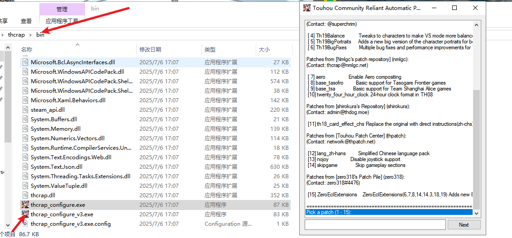The width and height of the screenshot is (512, 238).
Task: Open the 管理 ribbon tab
Action: click(62, 9)
